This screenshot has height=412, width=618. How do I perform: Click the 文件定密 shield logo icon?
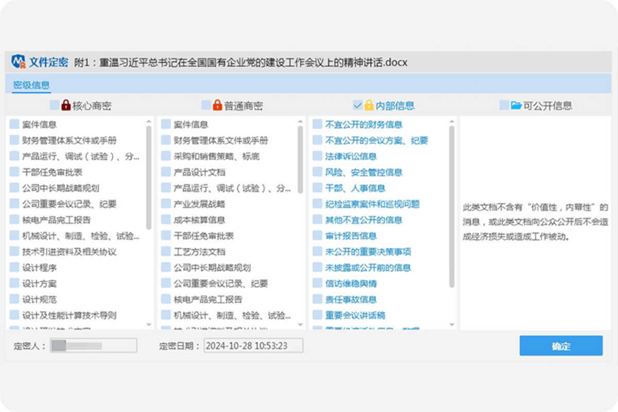click(19, 62)
